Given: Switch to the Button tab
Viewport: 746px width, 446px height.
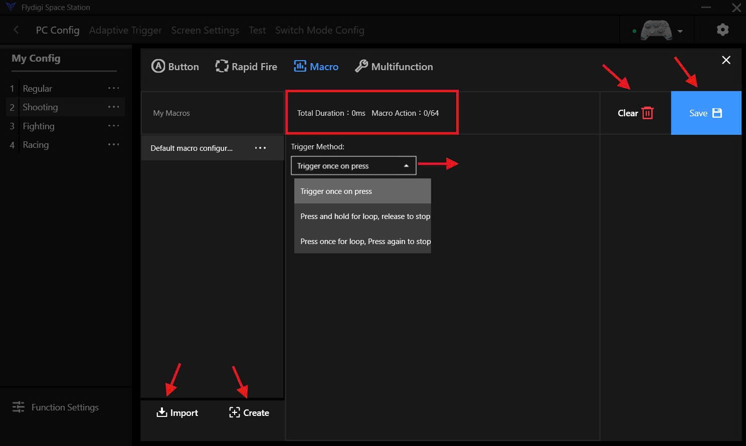Looking at the screenshot, I should (x=175, y=66).
